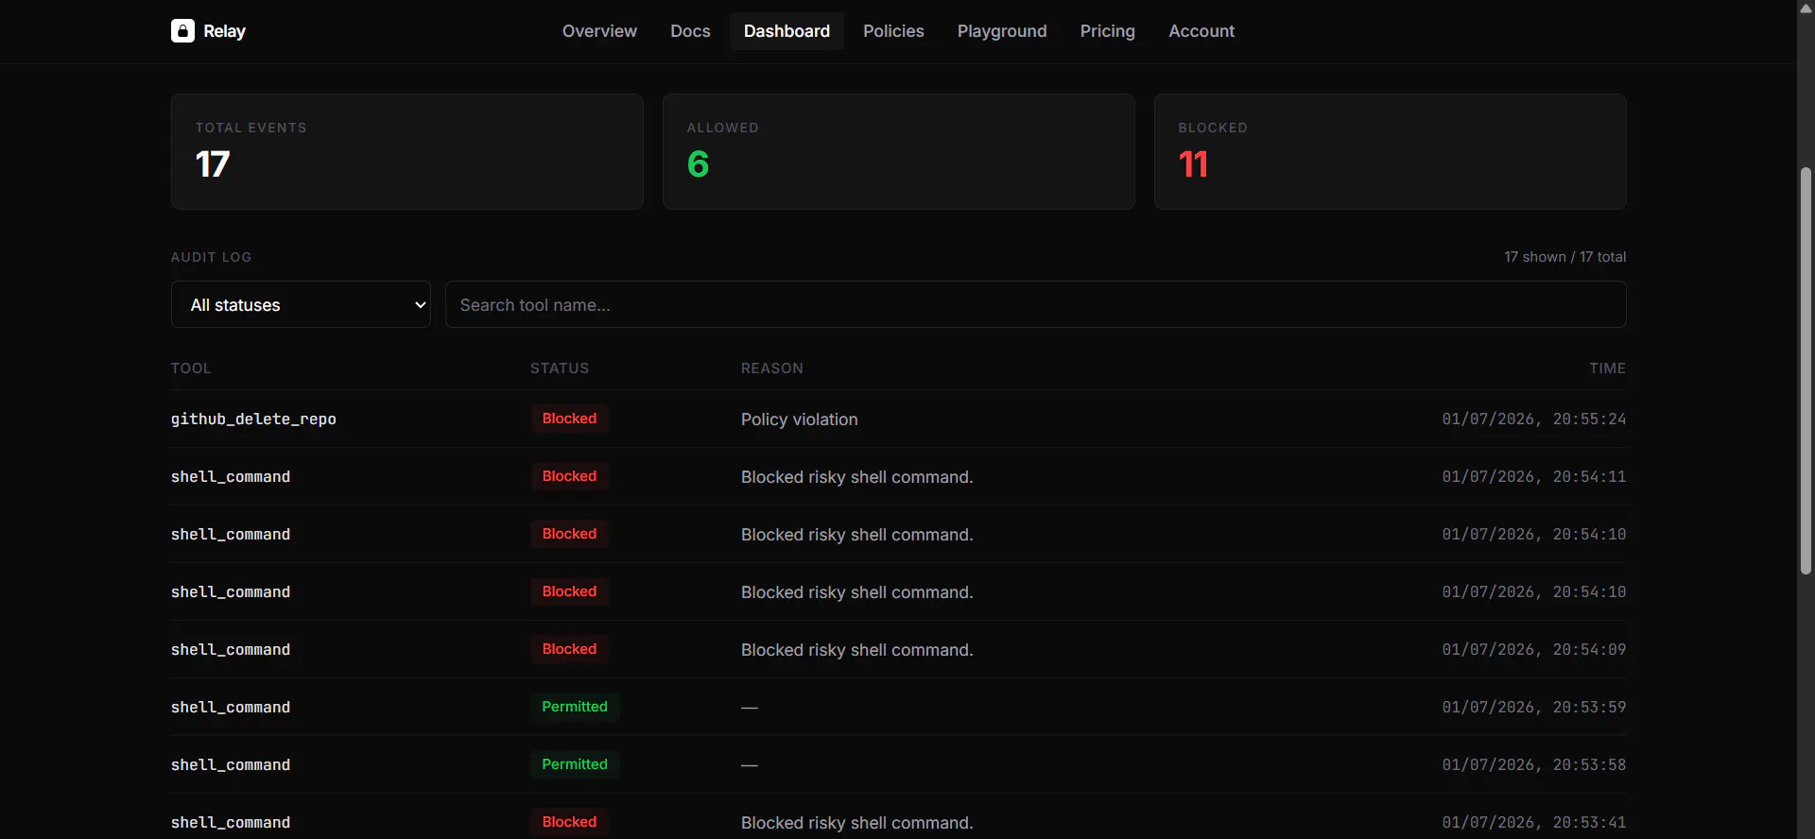Screen dimensions: 1815x839
Task: Click the Blocked badge at 20:54:11
Action: 569,476
